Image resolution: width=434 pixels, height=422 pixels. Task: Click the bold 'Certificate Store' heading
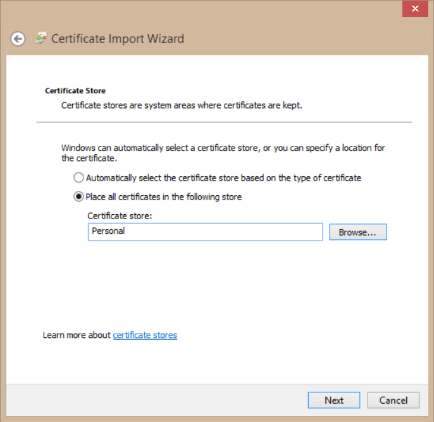75,91
